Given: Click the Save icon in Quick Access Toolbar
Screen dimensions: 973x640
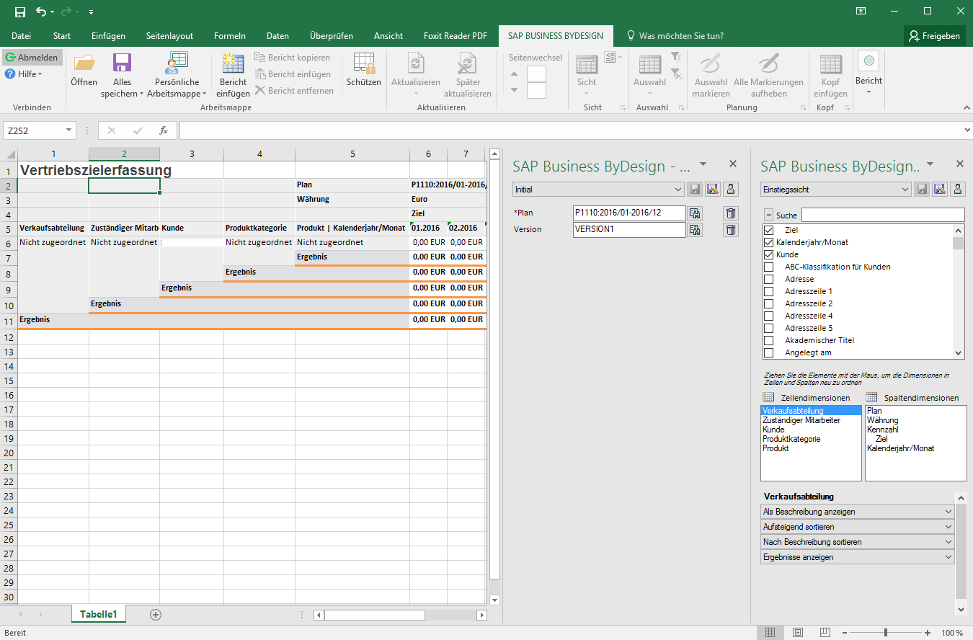Looking at the screenshot, I should pyautogui.click(x=20, y=12).
